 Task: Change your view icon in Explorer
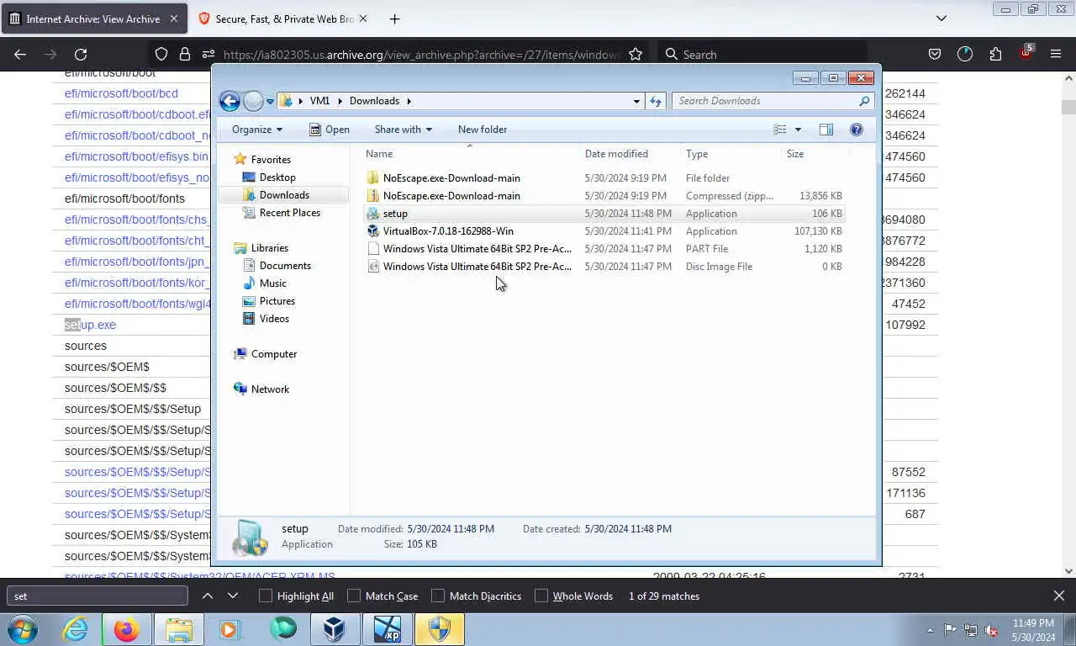(780, 130)
